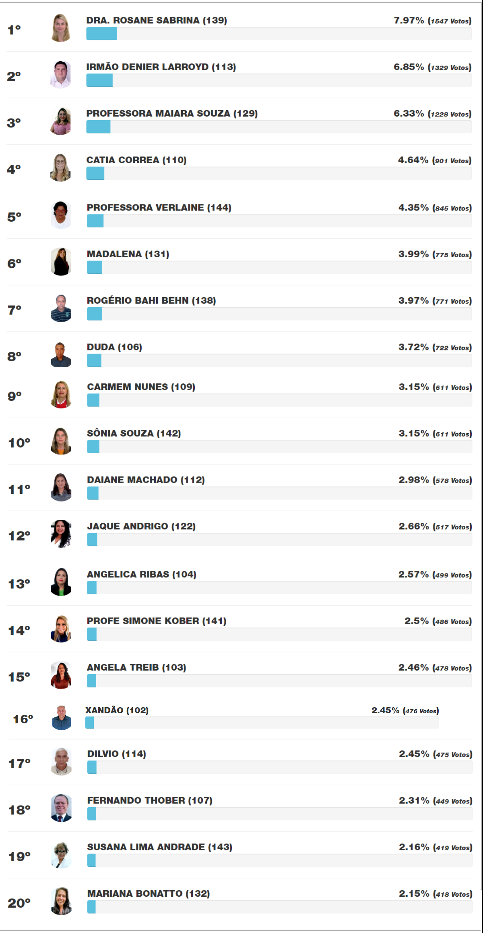Click Angelica Ribas' vote percentage bar

tap(279, 588)
